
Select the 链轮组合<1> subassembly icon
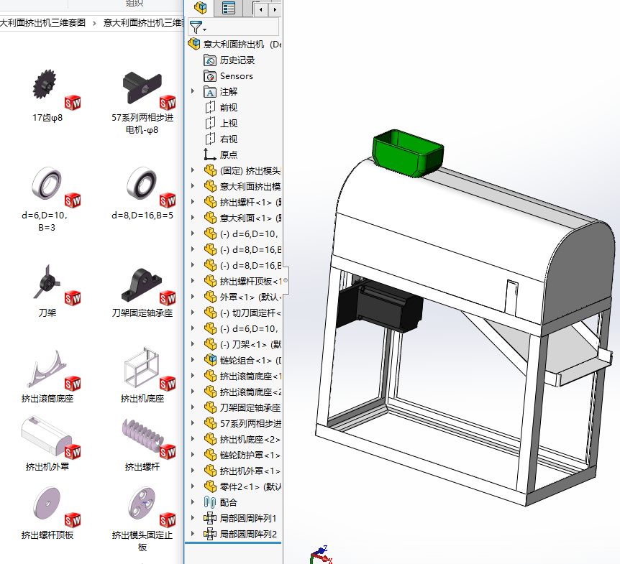[210, 360]
